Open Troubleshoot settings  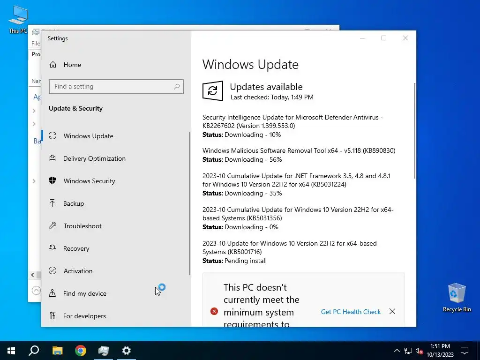pyautogui.click(x=82, y=226)
